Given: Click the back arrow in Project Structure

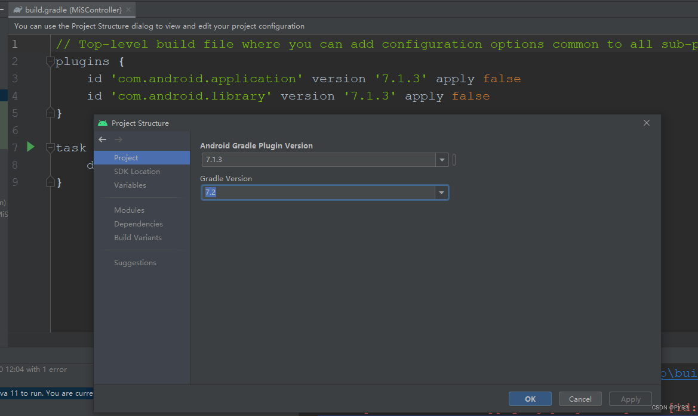Looking at the screenshot, I should [102, 139].
